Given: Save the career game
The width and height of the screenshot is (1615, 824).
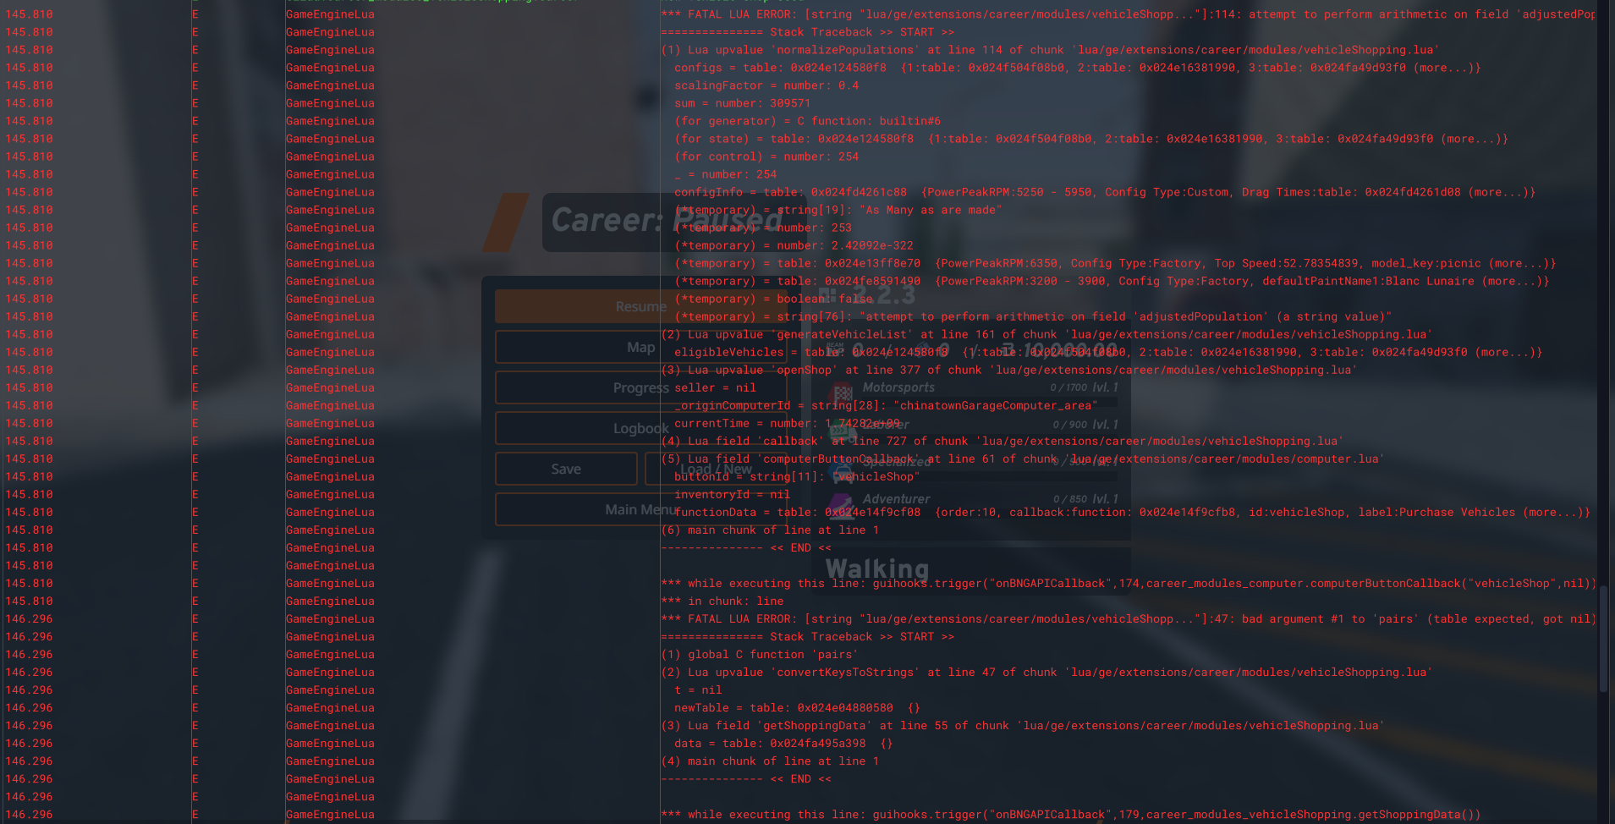Looking at the screenshot, I should (x=566, y=469).
